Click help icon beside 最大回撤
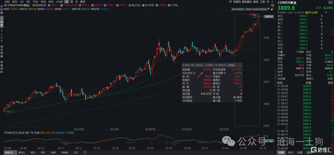 click(x=225, y=73)
